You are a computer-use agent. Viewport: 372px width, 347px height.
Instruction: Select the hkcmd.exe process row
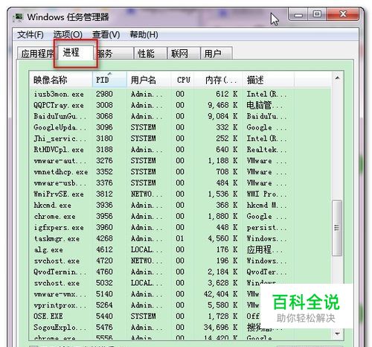point(180,205)
